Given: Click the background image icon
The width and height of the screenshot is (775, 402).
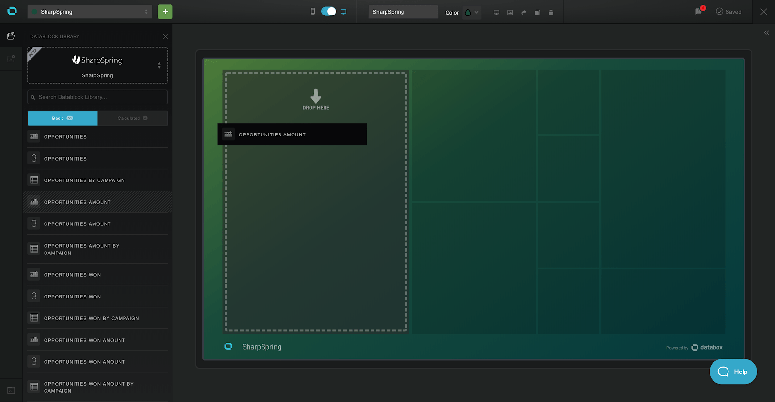Looking at the screenshot, I should point(510,13).
